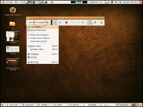This screenshot has width=143, height=107.
Task: Click the terminal monitor launcher in panel
Action: coord(34,2)
